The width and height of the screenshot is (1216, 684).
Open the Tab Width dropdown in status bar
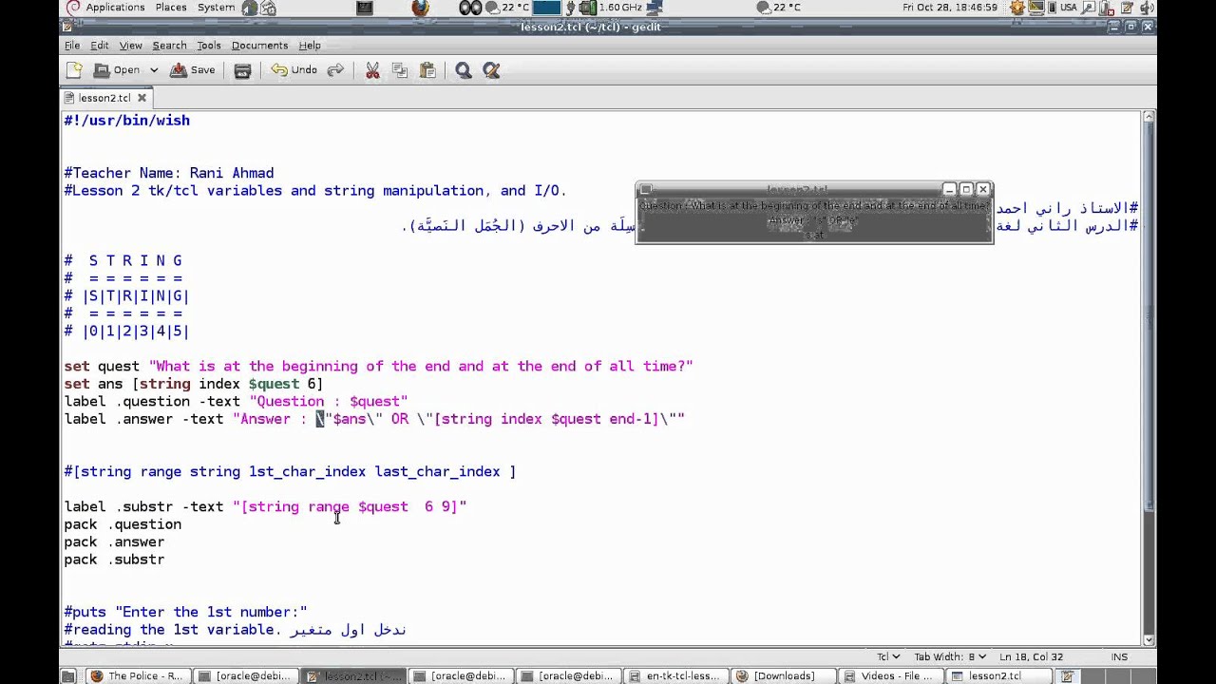pyautogui.click(x=950, y=656)
